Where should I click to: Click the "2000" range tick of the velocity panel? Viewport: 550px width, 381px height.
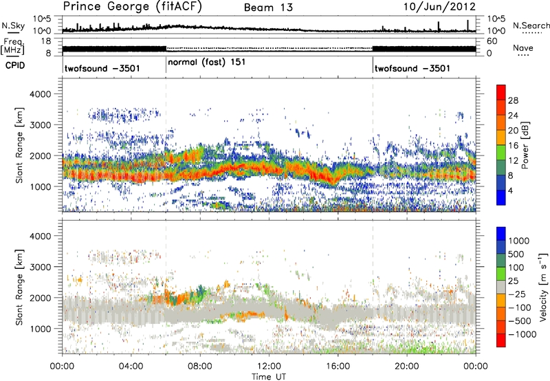coord(40,298)
